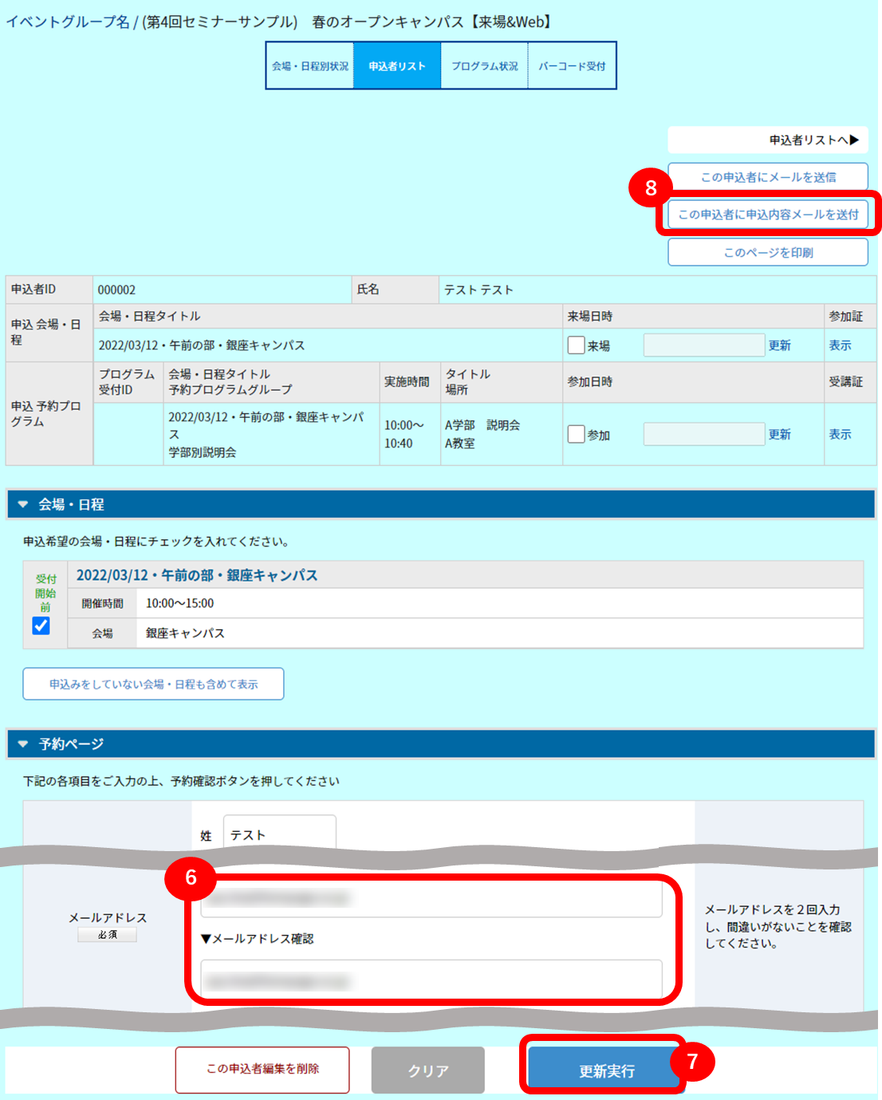Click the 更新実行 button
This screenshot has height=1100, width=882.
[606, 1070]
